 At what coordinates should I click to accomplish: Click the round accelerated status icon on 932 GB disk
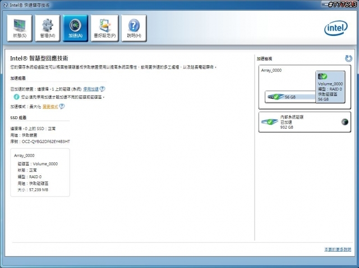tap(344, 122)
